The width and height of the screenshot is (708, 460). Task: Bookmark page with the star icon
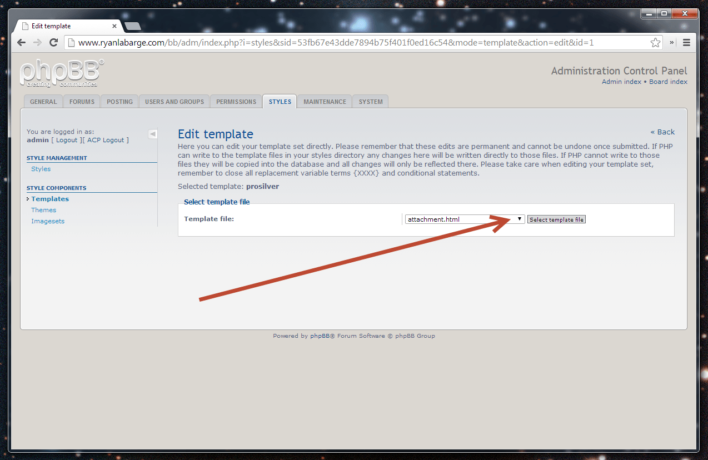click(655, 43)
